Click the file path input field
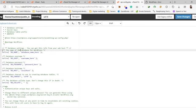This screenshot has width=196, height=110. click(17, 17)
